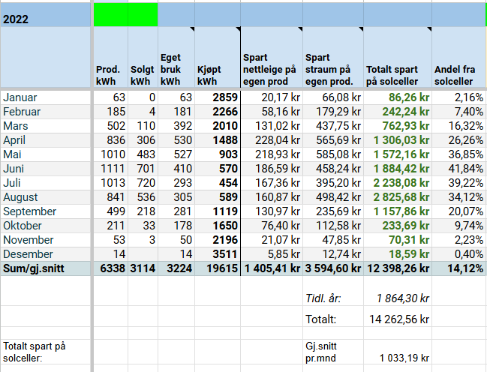Click sum saved grid fee 1 405,41 kr

(x=272, y=268)
